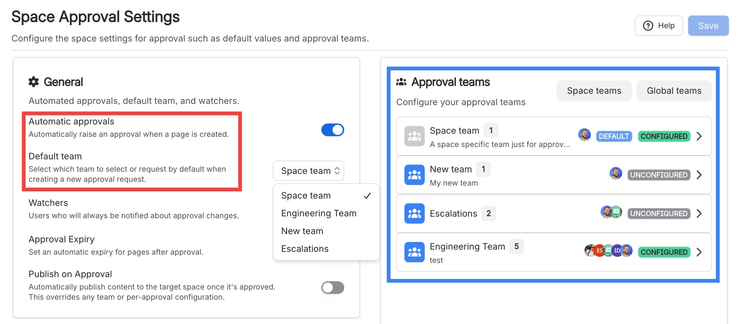Click the checkmark beside Space team option
Viewport: 741px width, 324px height.
click(x=367, y=196)
